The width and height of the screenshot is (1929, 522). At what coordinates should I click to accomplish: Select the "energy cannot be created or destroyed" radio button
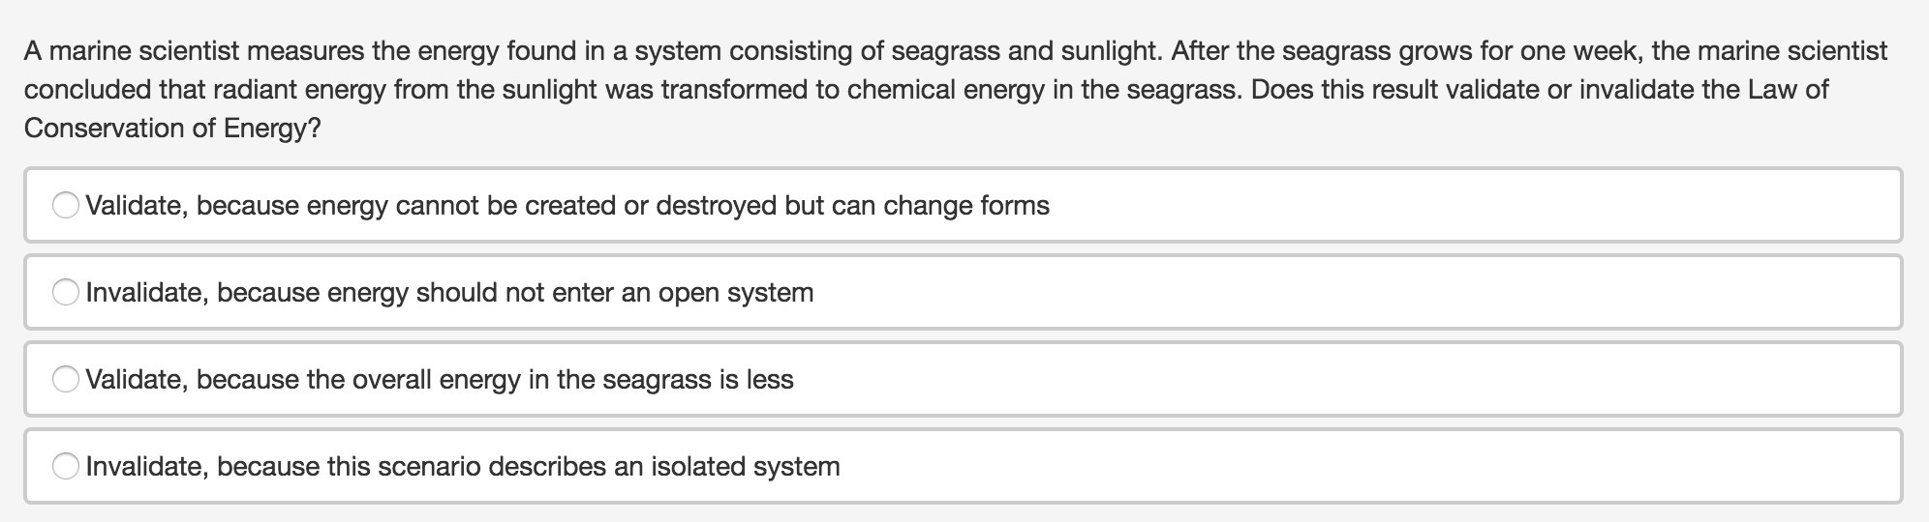coord(66,205)
